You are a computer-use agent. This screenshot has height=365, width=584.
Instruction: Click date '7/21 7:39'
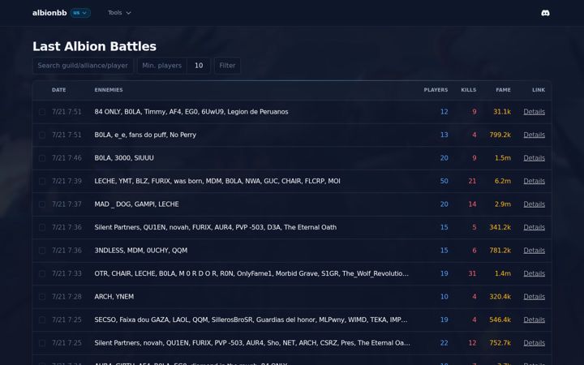(x=67, y=181)
